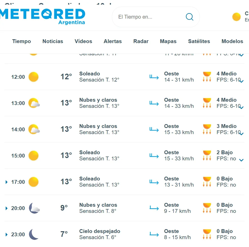Click the sun icon in the header
Image resolution: width=249 pixels, height=247 pixels.
point(237,17)
